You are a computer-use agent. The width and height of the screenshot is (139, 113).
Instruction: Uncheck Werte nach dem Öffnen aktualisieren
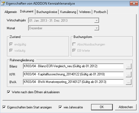pyautogui.click(x=9, y=92)
